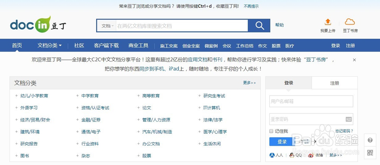Open the 社区 nav item

(79, 46)
